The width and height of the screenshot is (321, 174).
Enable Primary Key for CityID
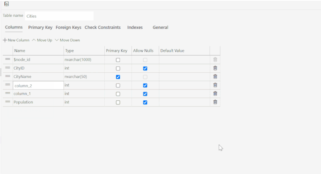click(x=118, y=68)
